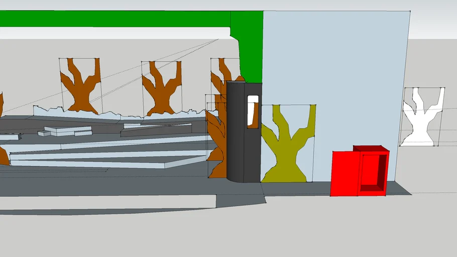Select the window opening in gray tower
This screenshot has height=257, width=457.
pyautogui.click(x=253, y=111)
